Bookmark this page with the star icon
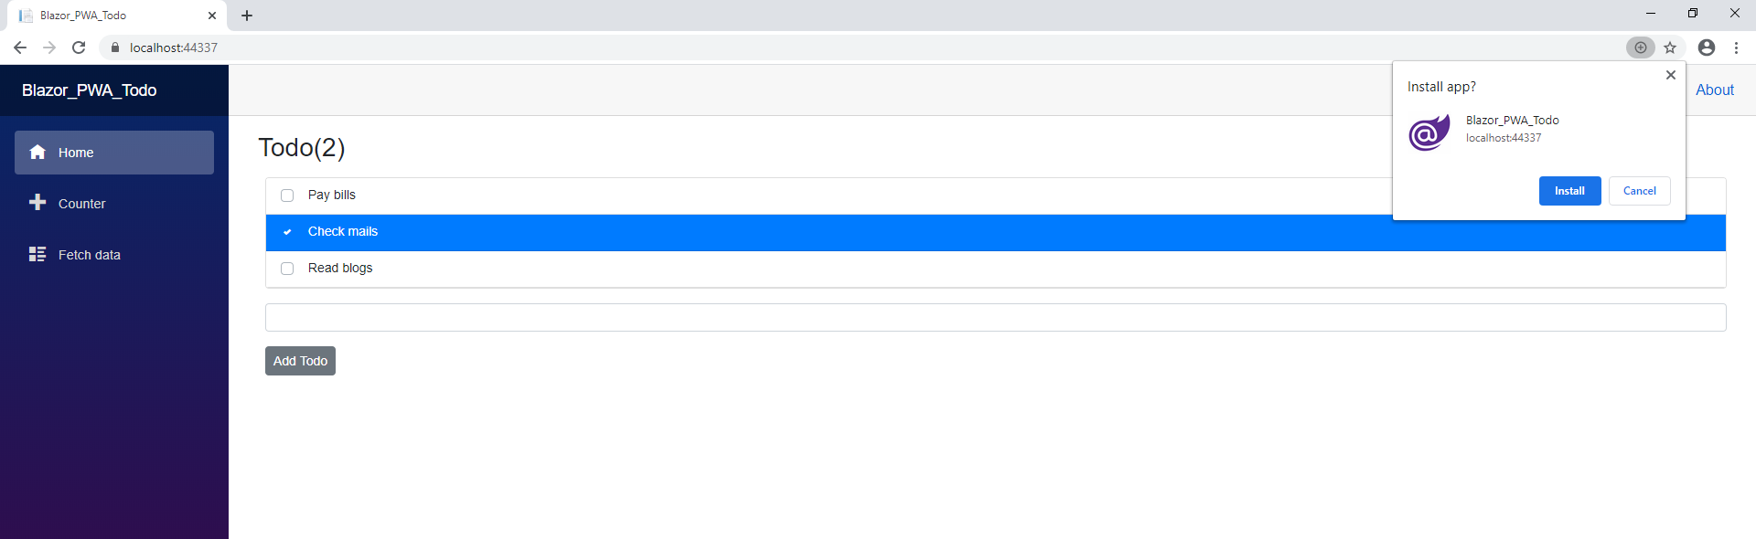1756x539 pixels. point(1670,48)
